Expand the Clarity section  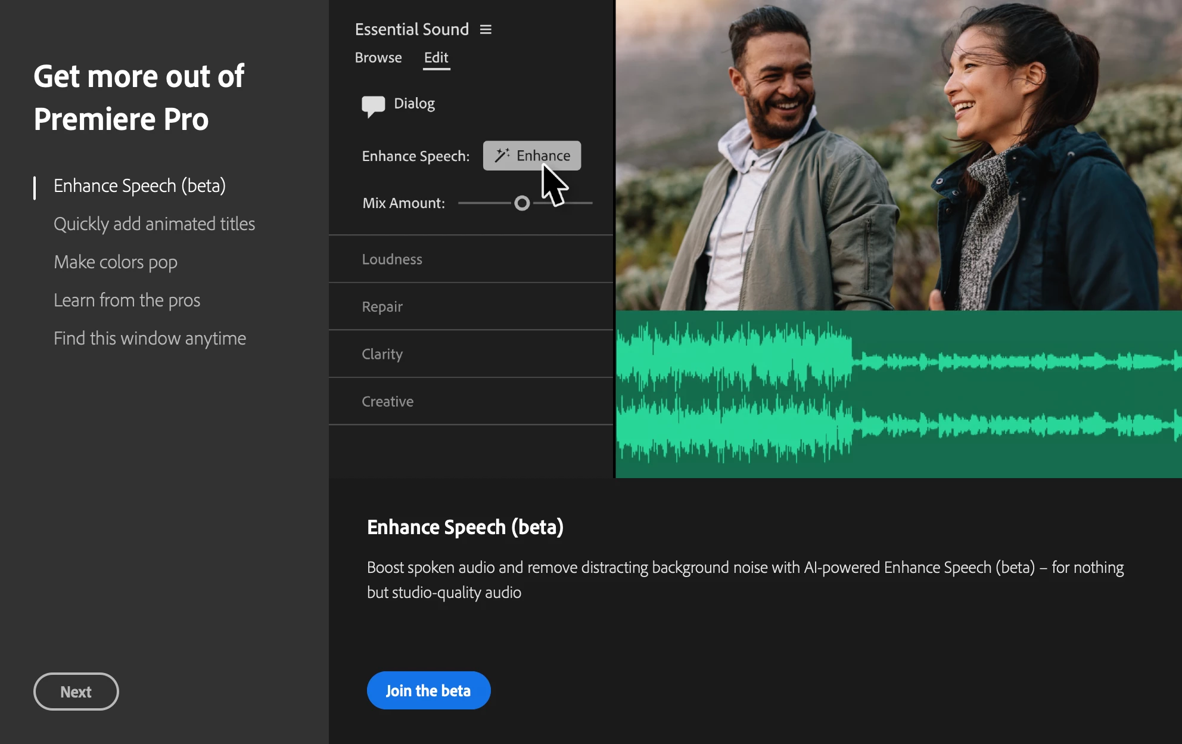[382, 354]
